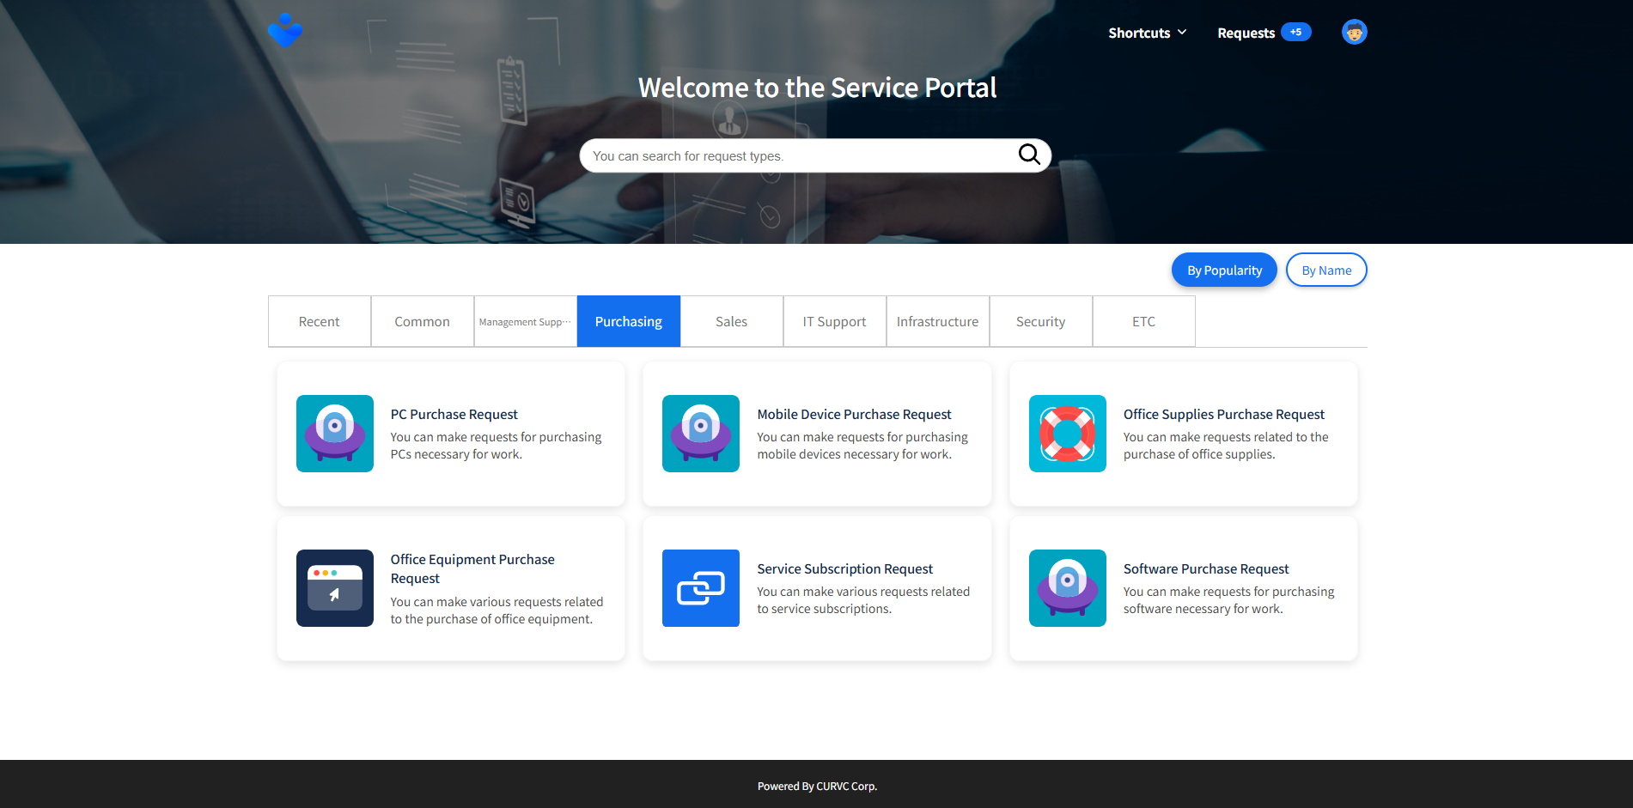Click the Office Supplies lifebuoy icon
The image size is (1633, 808).
(x=1068, y=434)
